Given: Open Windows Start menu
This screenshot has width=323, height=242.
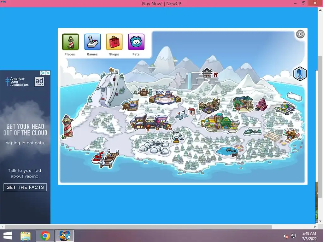Looking at the screenshot, I should 8,236.
